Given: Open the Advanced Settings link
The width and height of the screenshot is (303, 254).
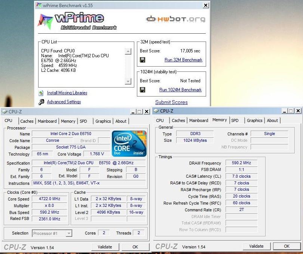Looking at the screenshot, I should click(x=64, y=102).
